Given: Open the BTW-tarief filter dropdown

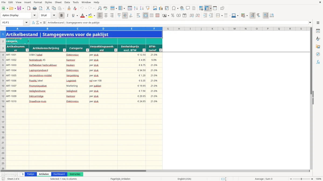Looking at the screenshot, I should pos(161,50).
